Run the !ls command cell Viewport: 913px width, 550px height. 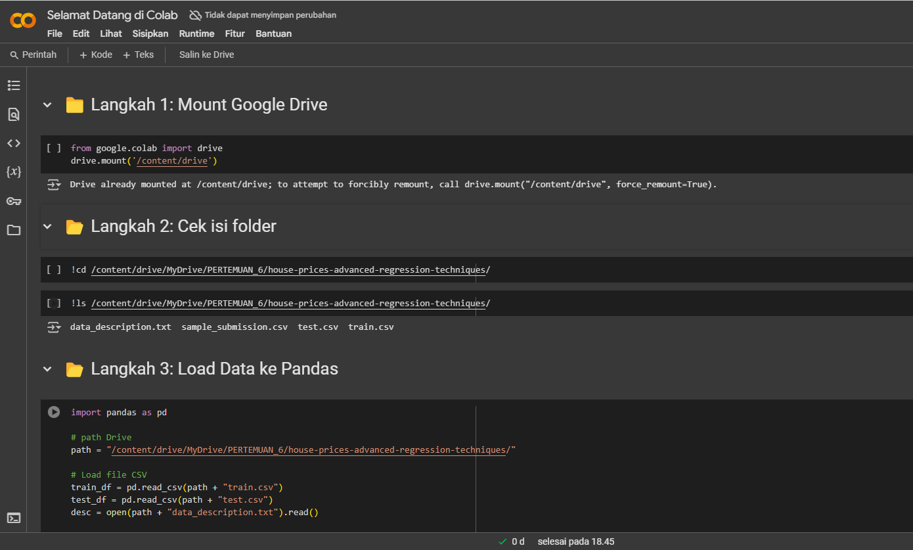tap(54, 304)
